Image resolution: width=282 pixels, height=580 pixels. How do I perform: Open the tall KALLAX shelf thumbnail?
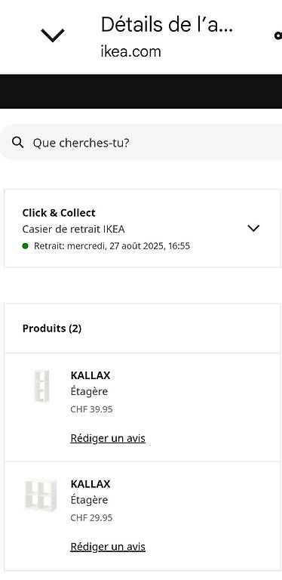41,386
